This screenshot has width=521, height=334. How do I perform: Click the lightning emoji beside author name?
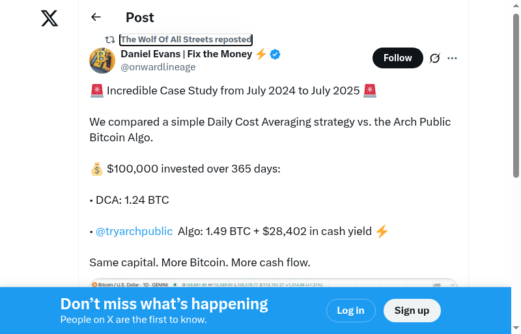tap(260, 54)
